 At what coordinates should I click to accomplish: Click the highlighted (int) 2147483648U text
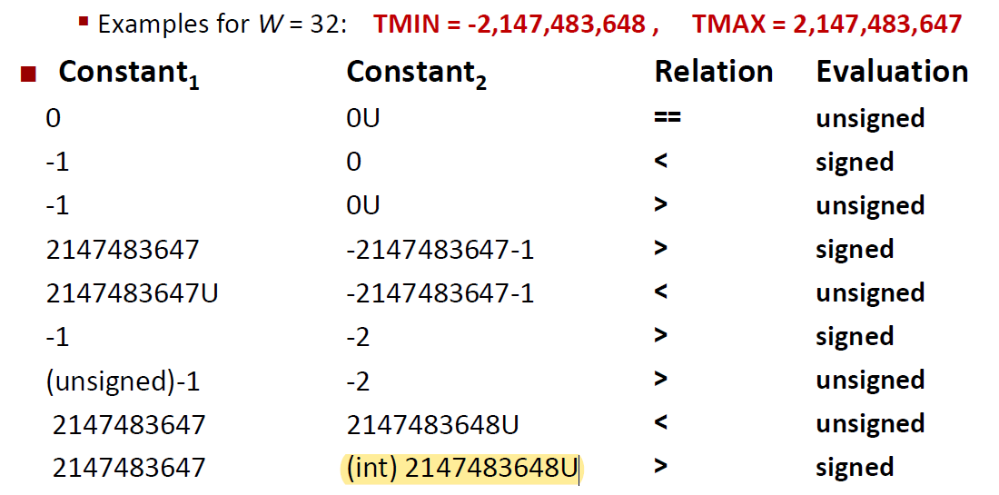click(462, 469)
